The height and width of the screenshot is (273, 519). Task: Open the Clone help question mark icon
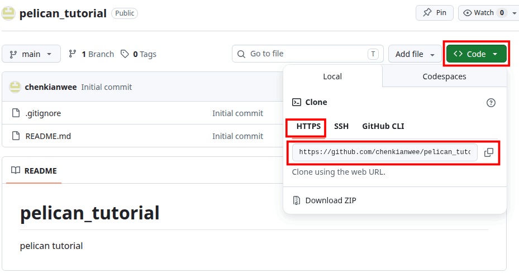click(491, 103)
